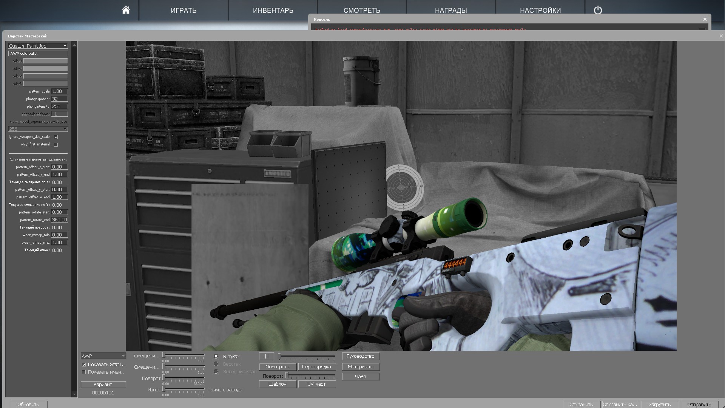This screenshot has height=408, width=725.
Task: Open the view_model_exponent 256 dropdown
Action: pyautogui.click(x=38, y=129)
